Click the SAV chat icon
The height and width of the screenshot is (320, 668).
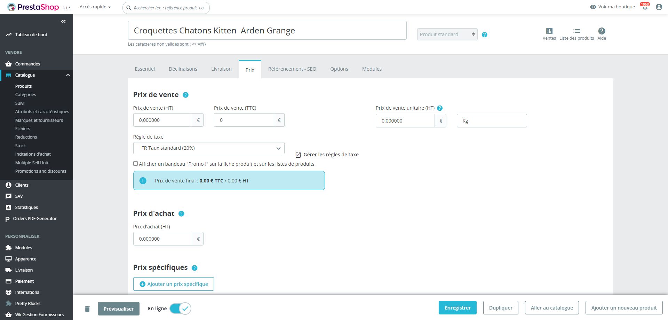pyautogui.click(x=9, y=196)
